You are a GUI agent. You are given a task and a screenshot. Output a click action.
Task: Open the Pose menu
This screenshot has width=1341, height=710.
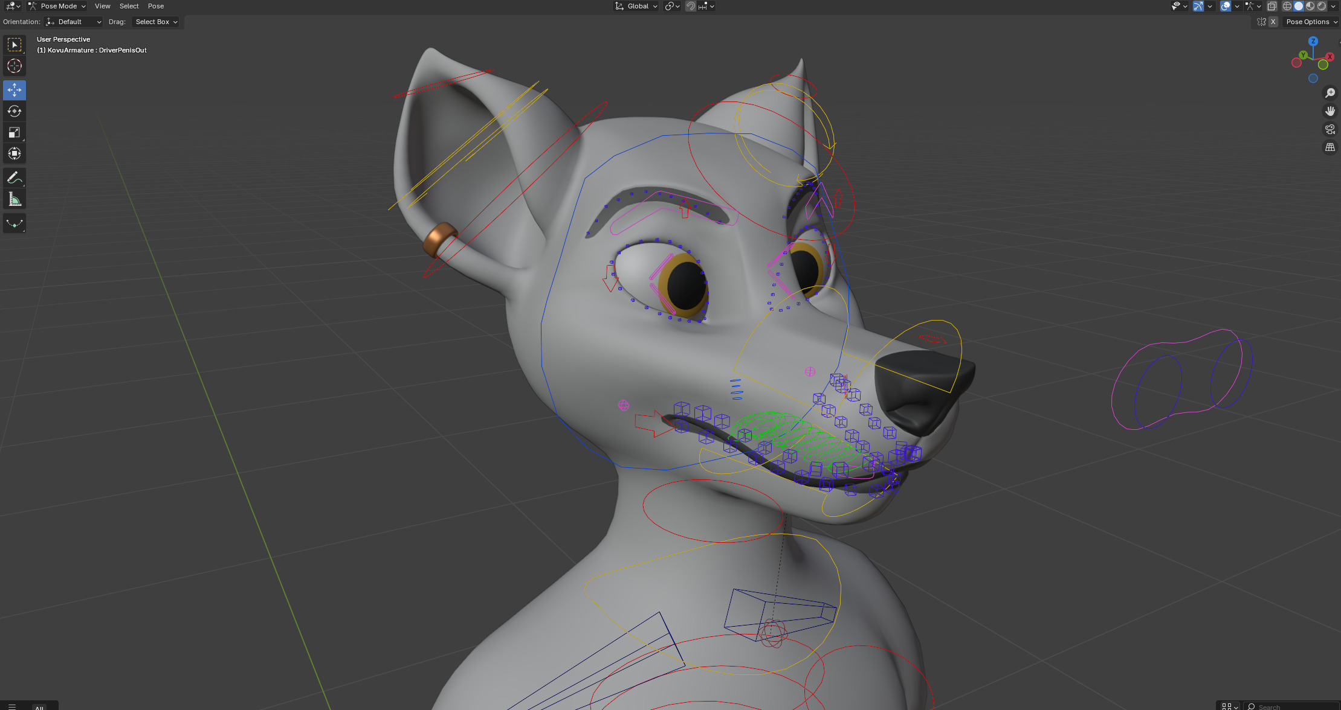coord(156,6)
